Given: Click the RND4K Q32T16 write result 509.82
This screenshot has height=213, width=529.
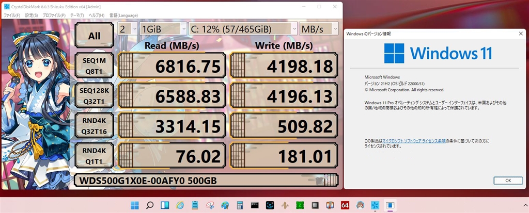Looking at the screenshot, I should click(284, 126).
